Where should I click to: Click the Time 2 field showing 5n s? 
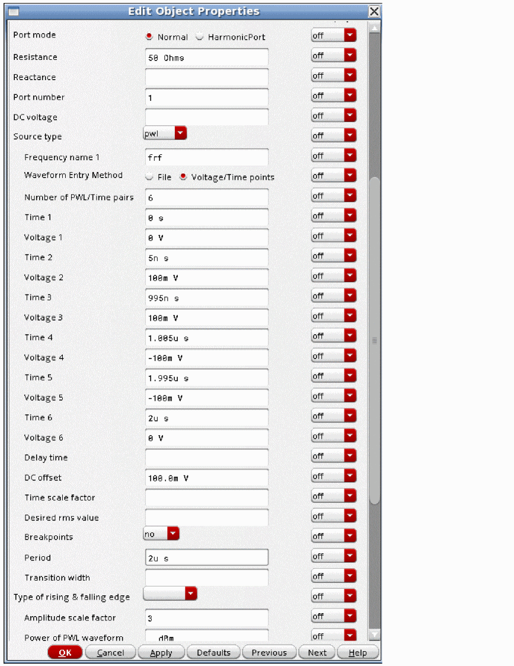(x=206, y=258)
